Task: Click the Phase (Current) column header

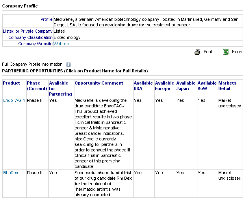Action: [37, 86]
